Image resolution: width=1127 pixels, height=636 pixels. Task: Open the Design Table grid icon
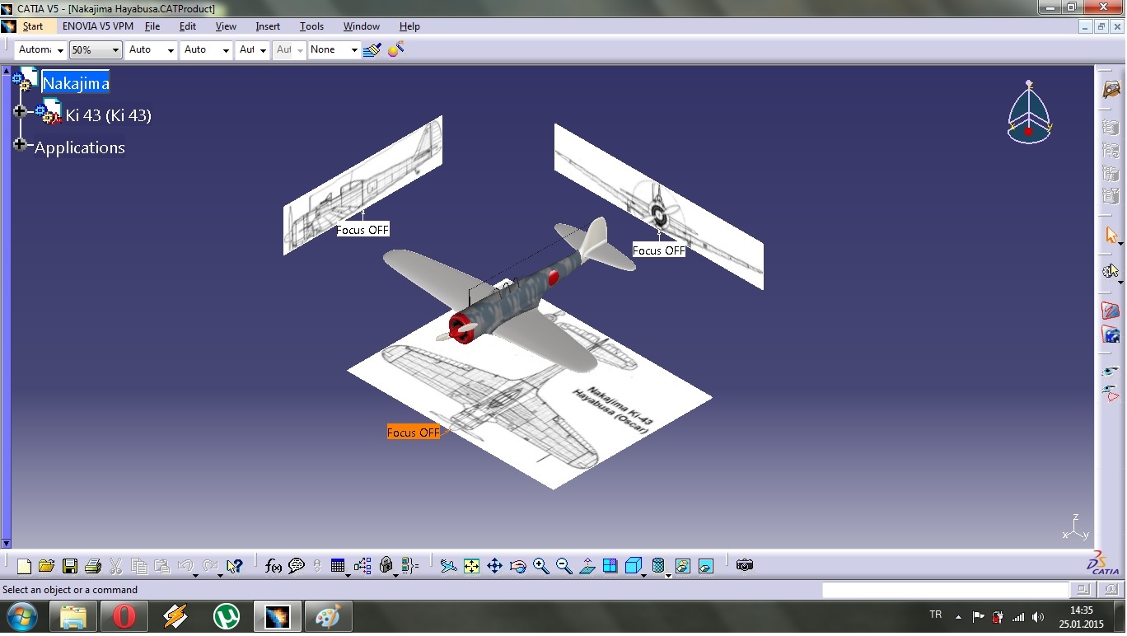click(338, 566)
